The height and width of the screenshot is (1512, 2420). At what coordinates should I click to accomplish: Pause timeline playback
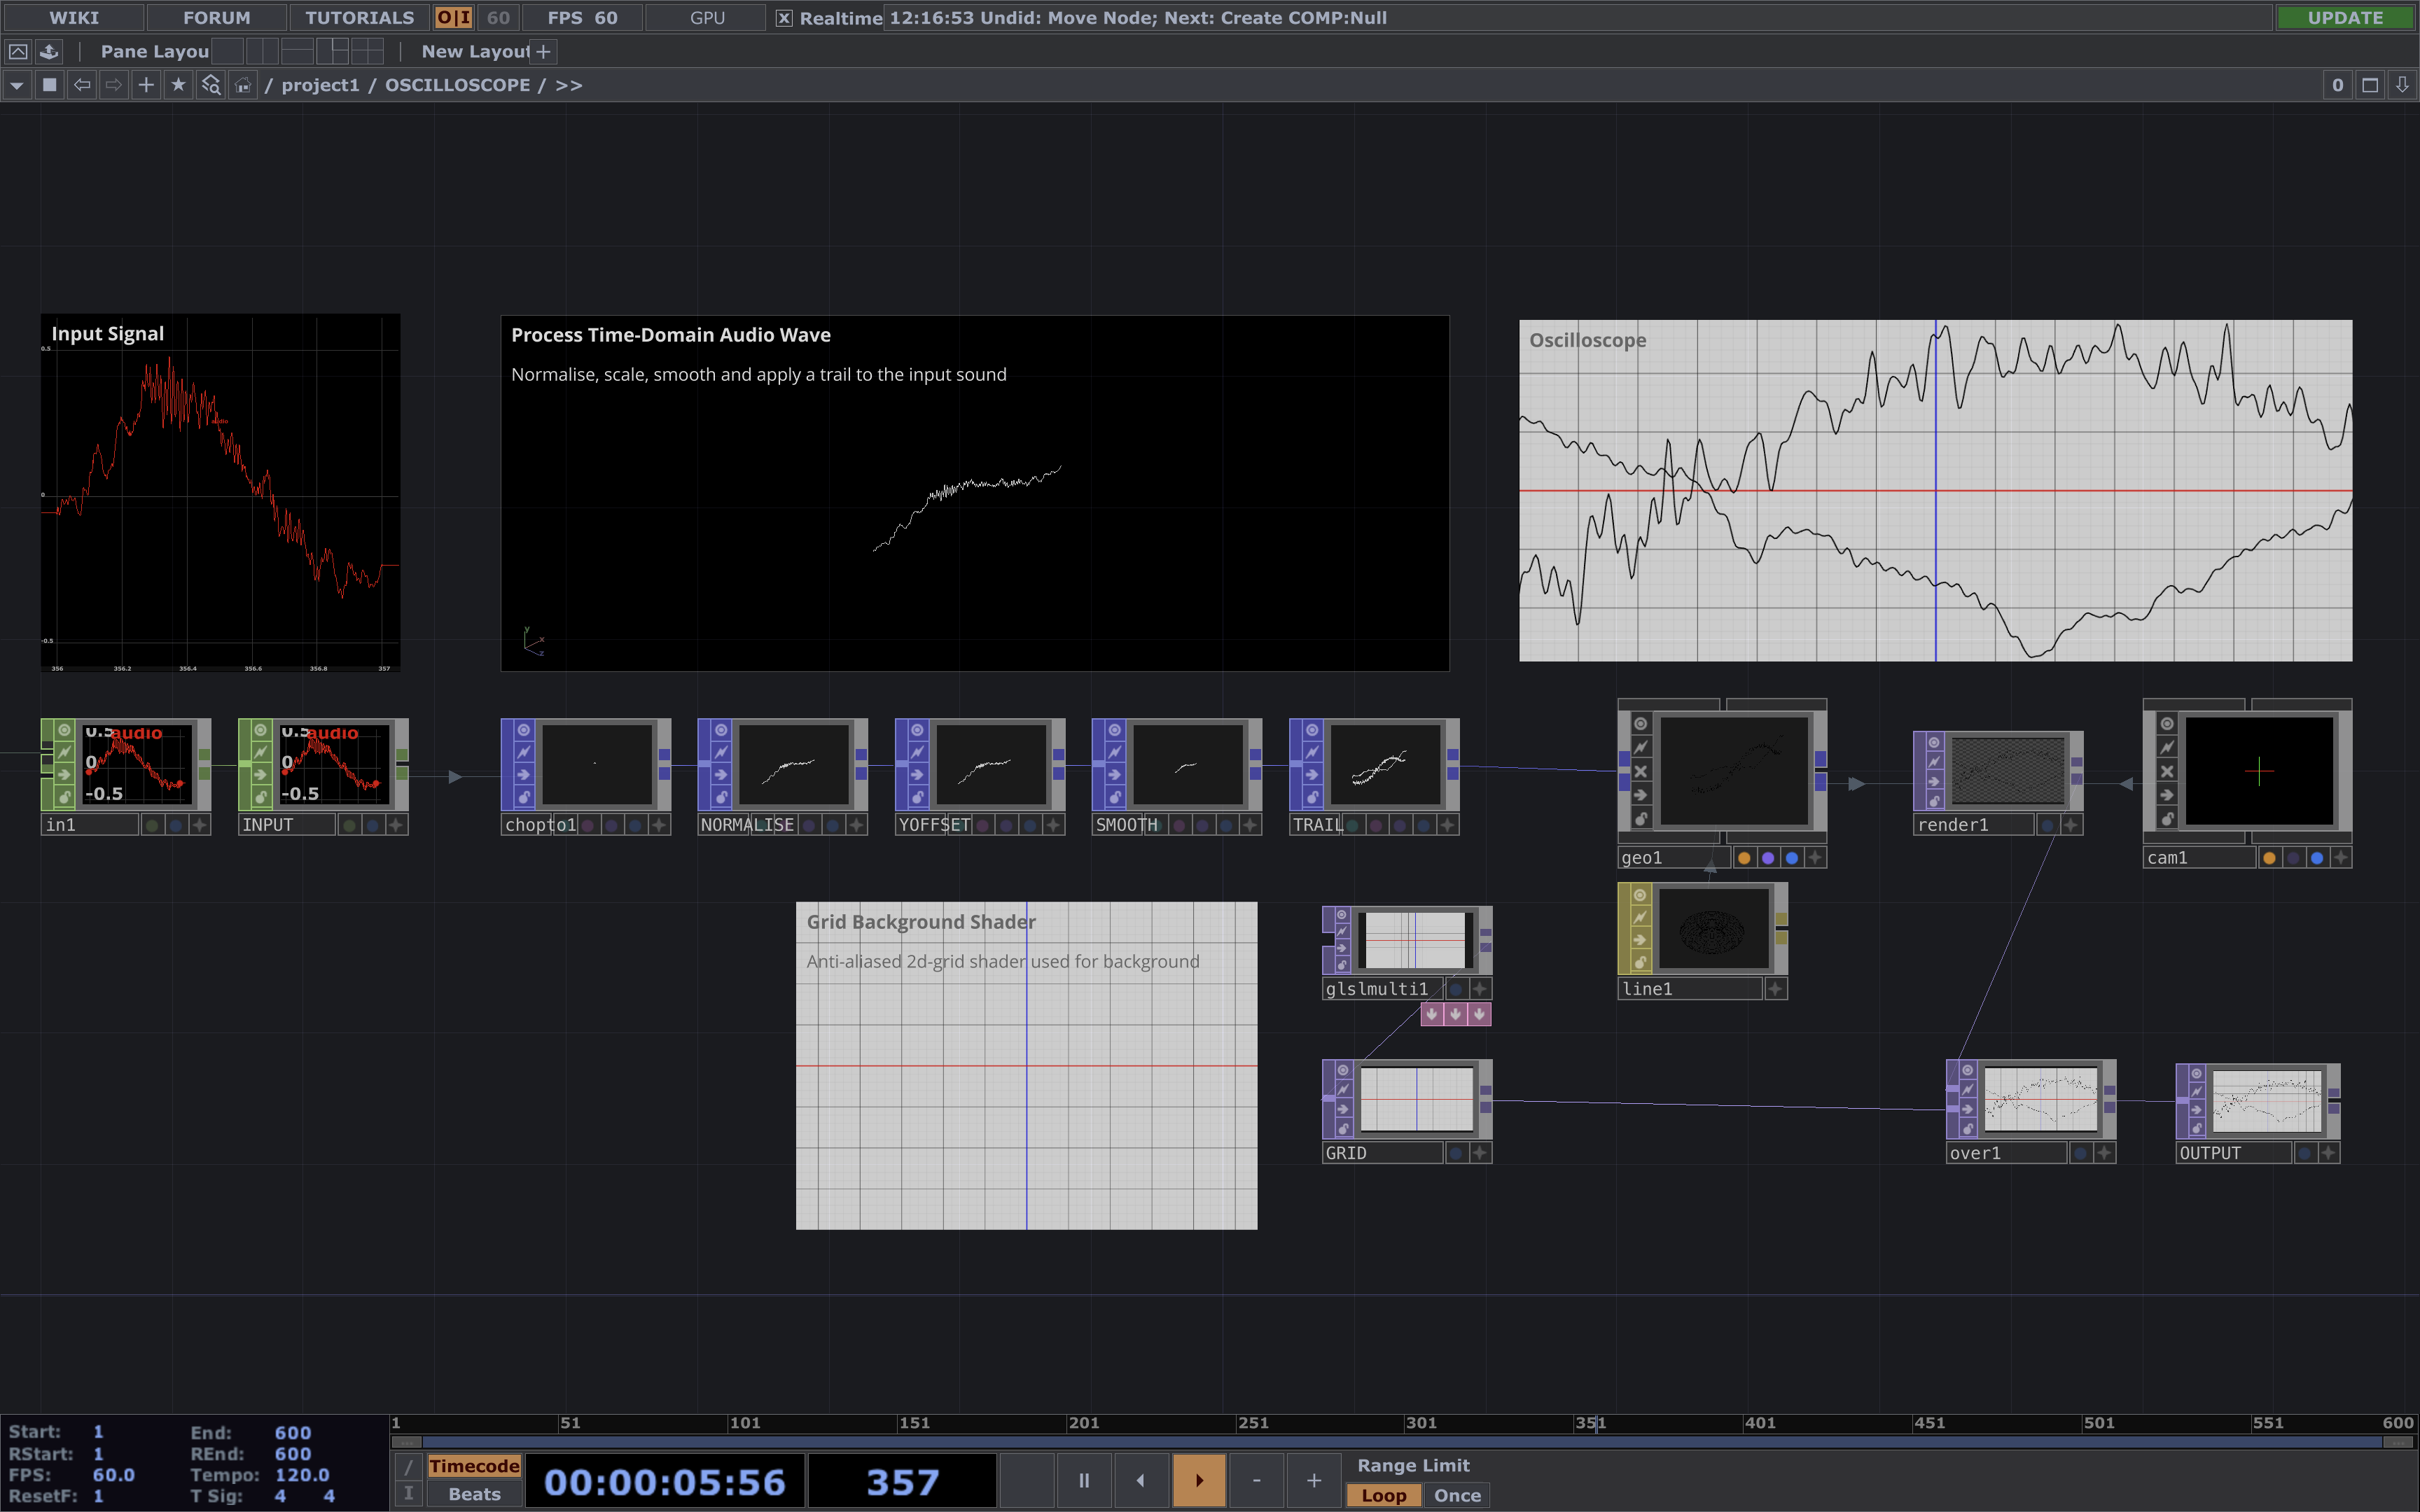click(1084, 1480)
